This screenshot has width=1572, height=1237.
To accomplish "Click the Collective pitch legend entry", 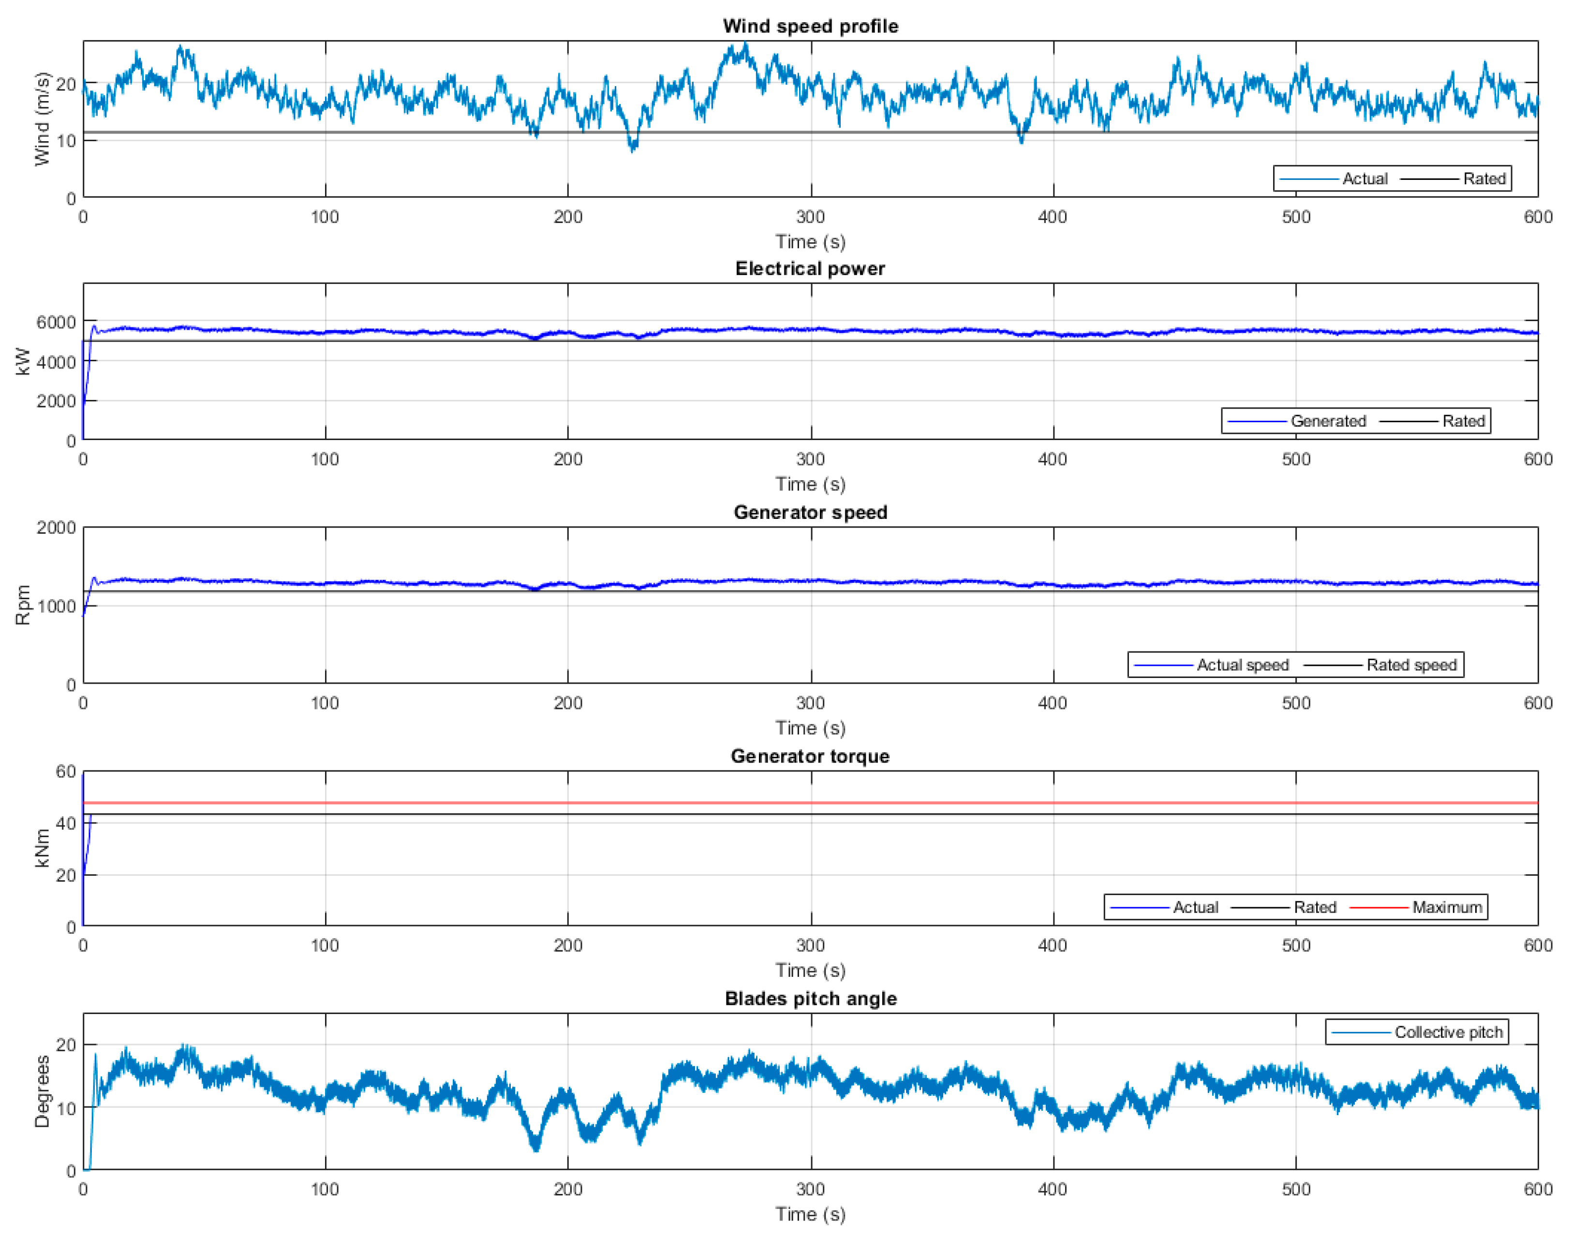I will click(x=1448, y=1032).
